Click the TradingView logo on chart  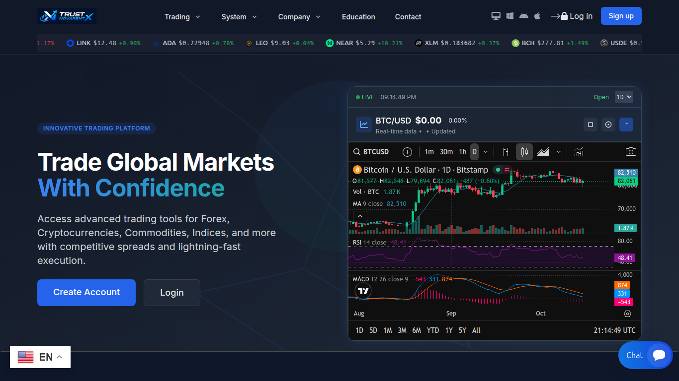[x=363, y=291]
